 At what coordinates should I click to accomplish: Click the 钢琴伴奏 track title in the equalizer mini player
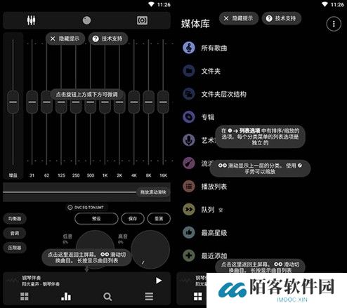32,278
